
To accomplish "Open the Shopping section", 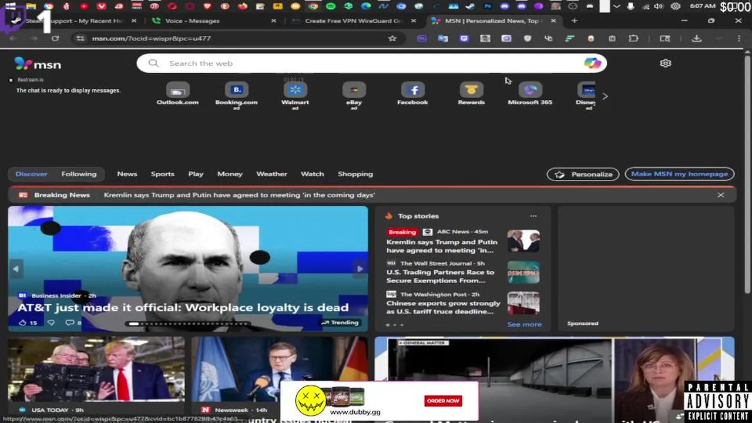I will (355, 174).
